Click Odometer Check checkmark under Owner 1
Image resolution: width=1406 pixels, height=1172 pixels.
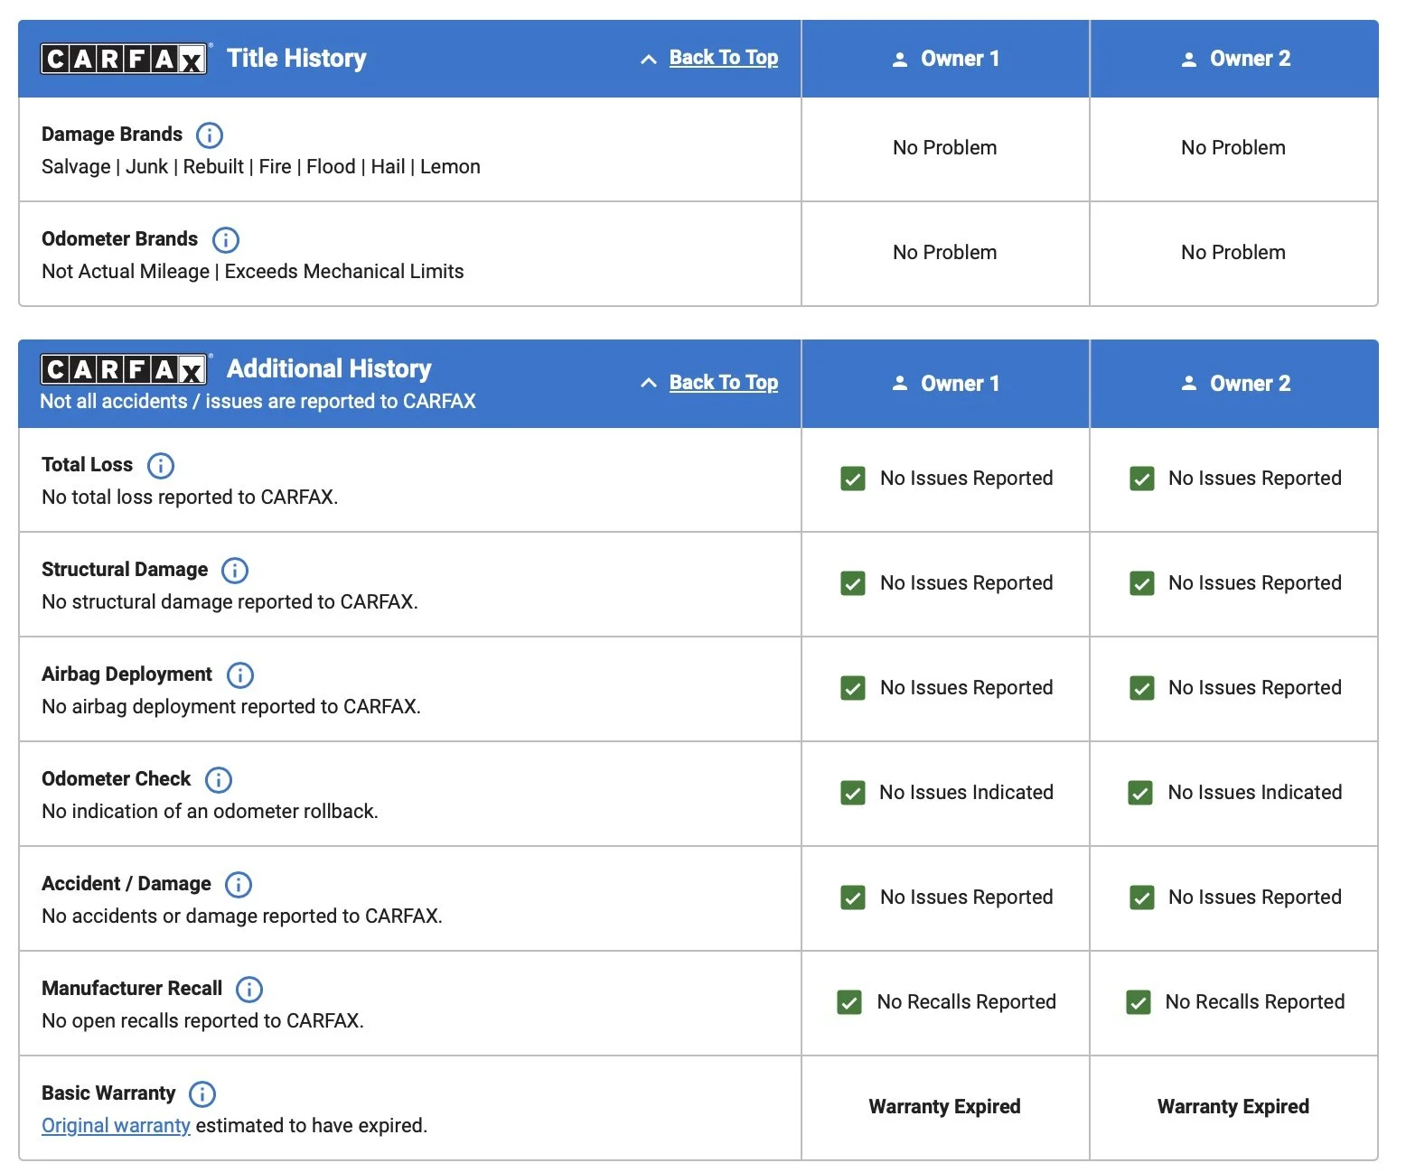click(x=853, y=793)
